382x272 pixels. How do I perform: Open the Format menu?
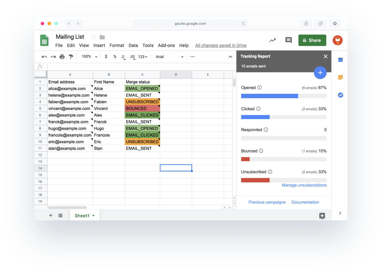[117, 45]
